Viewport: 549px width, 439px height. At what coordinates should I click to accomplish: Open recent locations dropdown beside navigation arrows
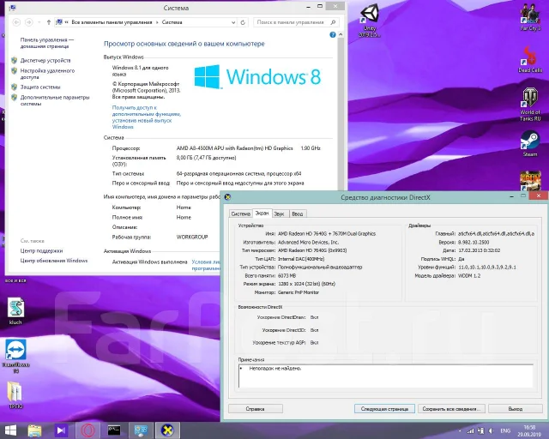[x=39, y=22]
